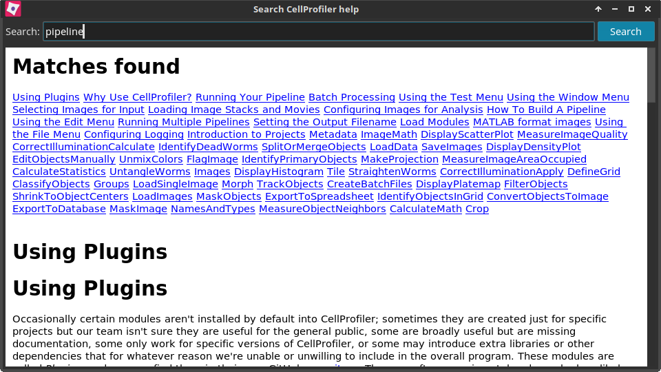Open the 'DisplayDensityPlot' link
This screenshot has width=661, height=372.
tap(533, 147)
